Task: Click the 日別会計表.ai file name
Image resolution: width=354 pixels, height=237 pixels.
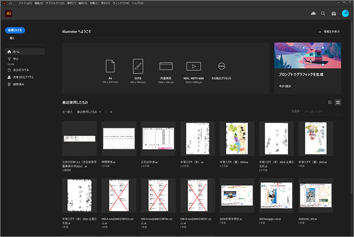Action: (149, 162)
